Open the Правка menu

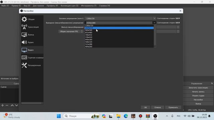[16, 6]
